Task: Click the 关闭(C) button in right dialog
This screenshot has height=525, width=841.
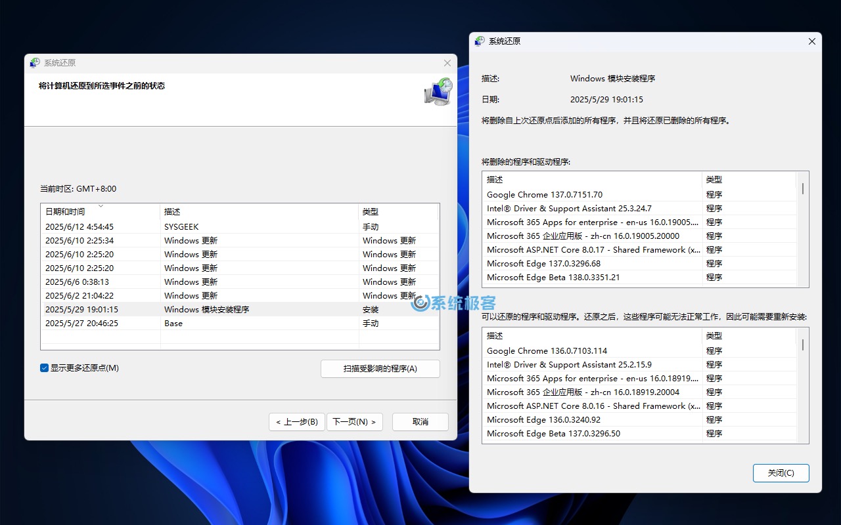Action: click(781, 473)
